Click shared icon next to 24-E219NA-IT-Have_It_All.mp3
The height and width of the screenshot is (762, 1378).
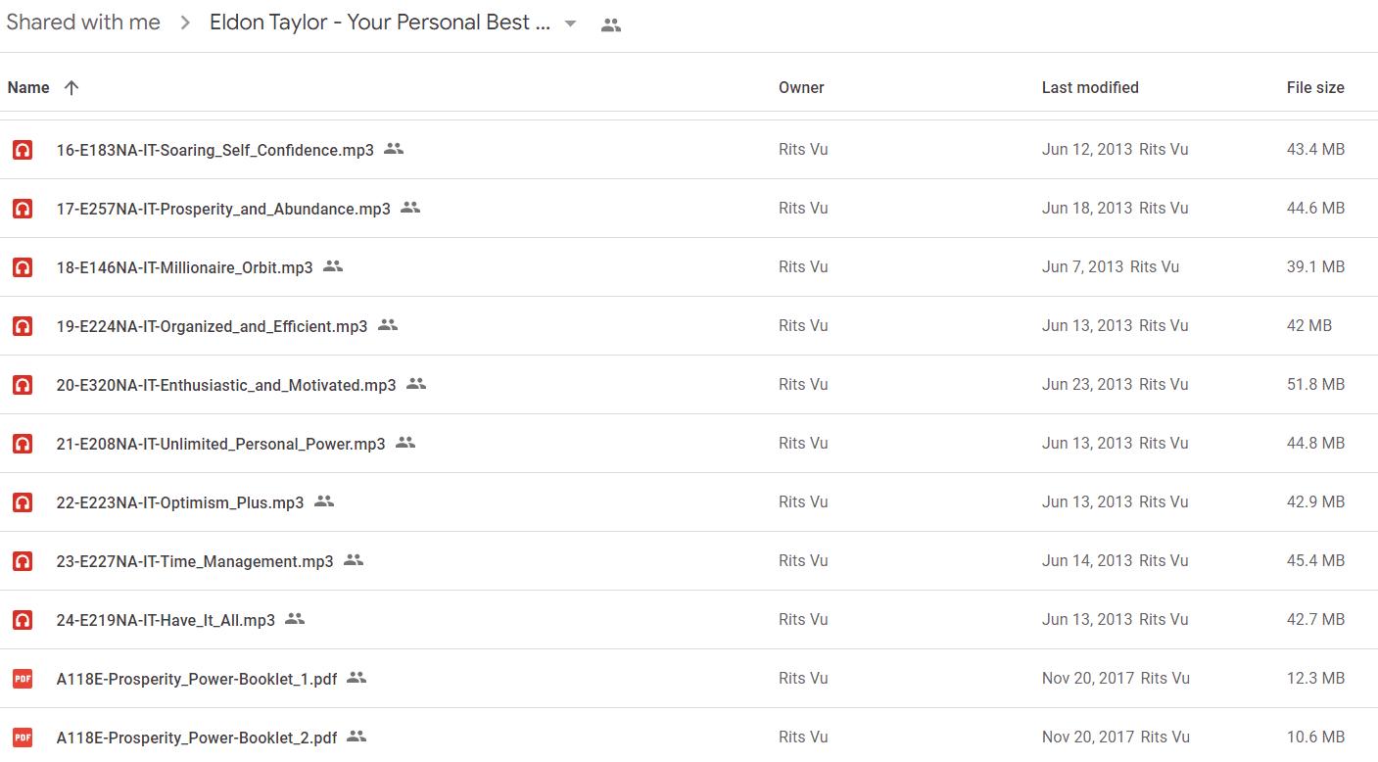click(x=295, y=619)
